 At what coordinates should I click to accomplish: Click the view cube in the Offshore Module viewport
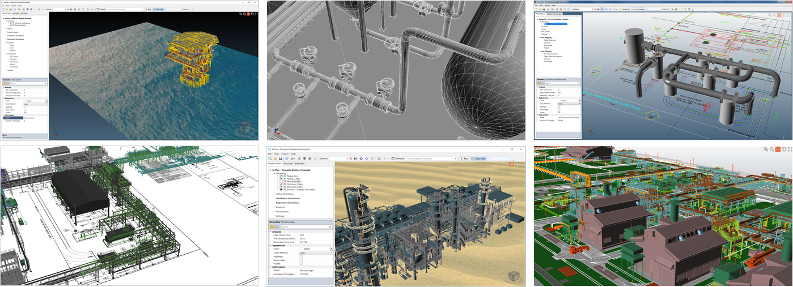tap(244, 127)
